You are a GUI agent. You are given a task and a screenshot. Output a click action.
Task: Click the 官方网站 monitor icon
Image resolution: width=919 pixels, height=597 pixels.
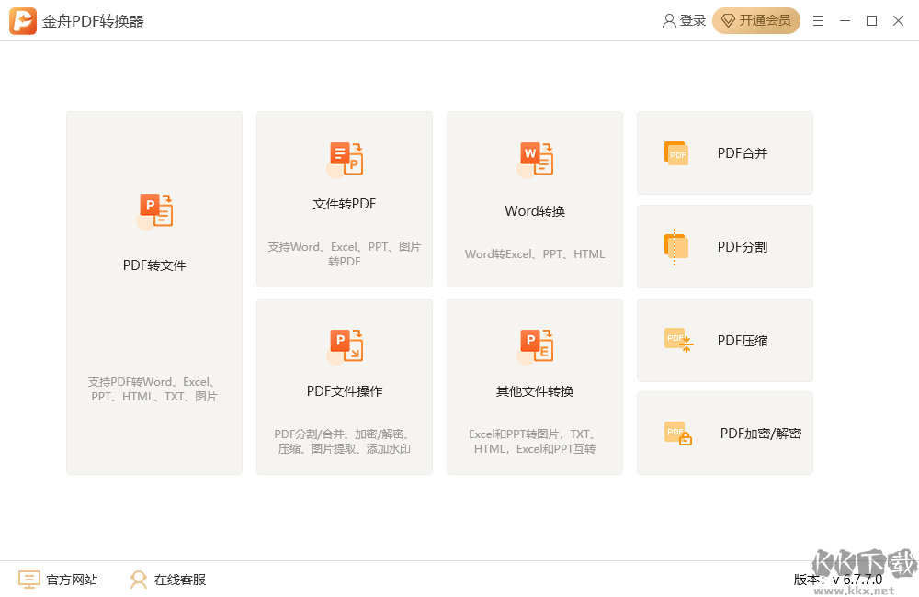[28, 580]
